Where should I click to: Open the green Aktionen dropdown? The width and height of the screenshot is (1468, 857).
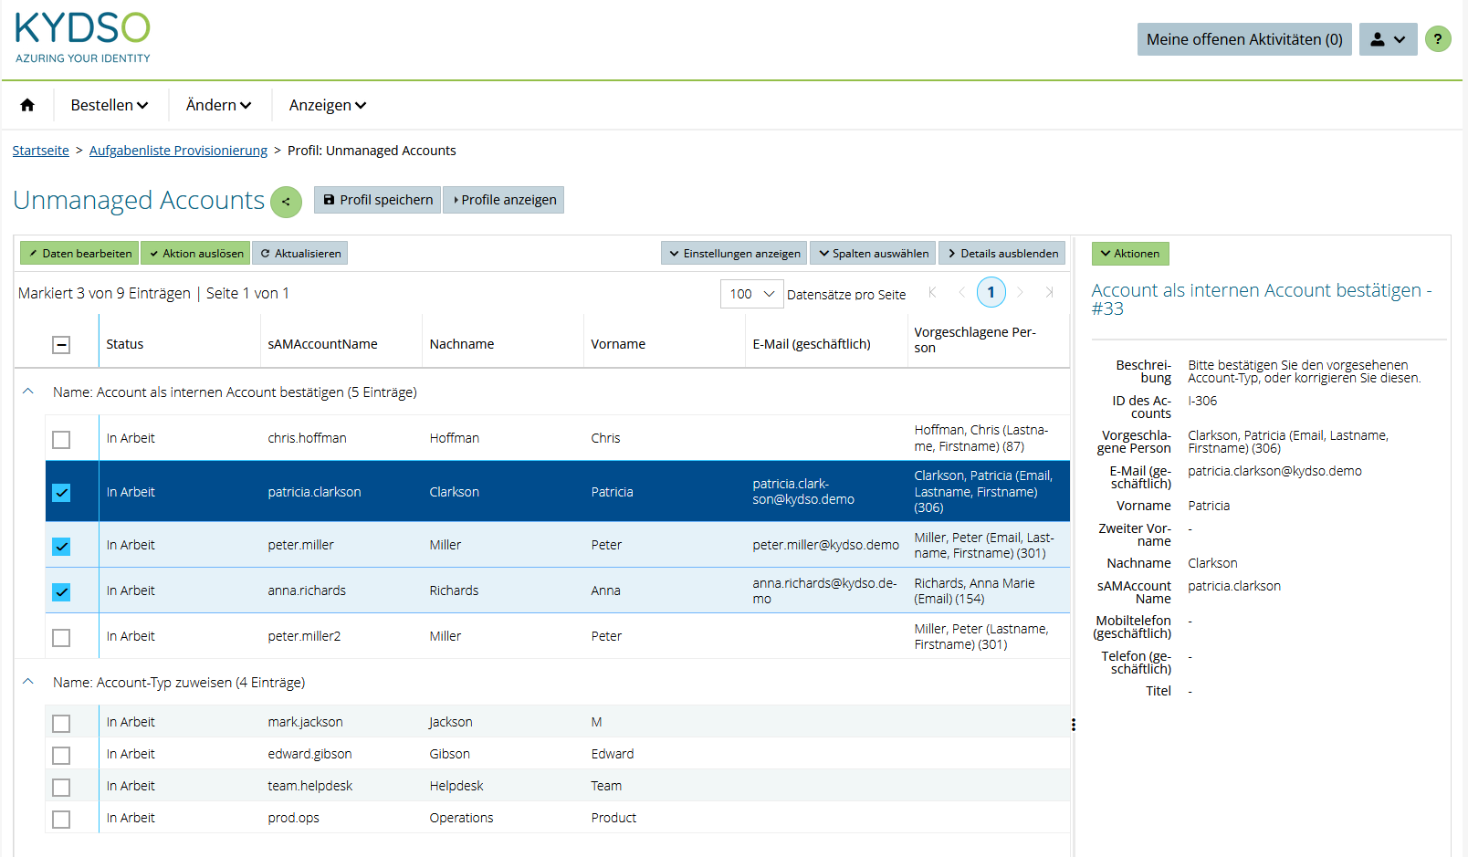tap(1130, 253)
